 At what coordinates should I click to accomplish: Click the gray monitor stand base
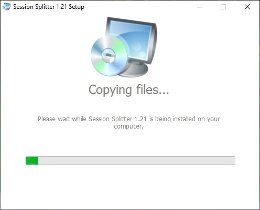[x=135, y=69]
